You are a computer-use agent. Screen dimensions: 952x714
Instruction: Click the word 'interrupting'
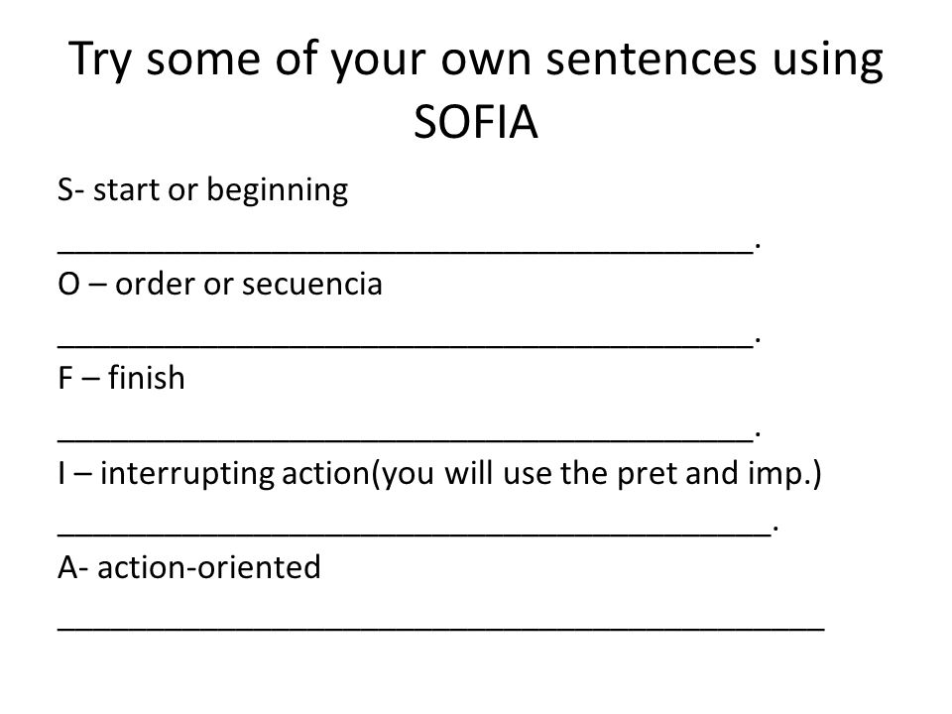(187, 475)
